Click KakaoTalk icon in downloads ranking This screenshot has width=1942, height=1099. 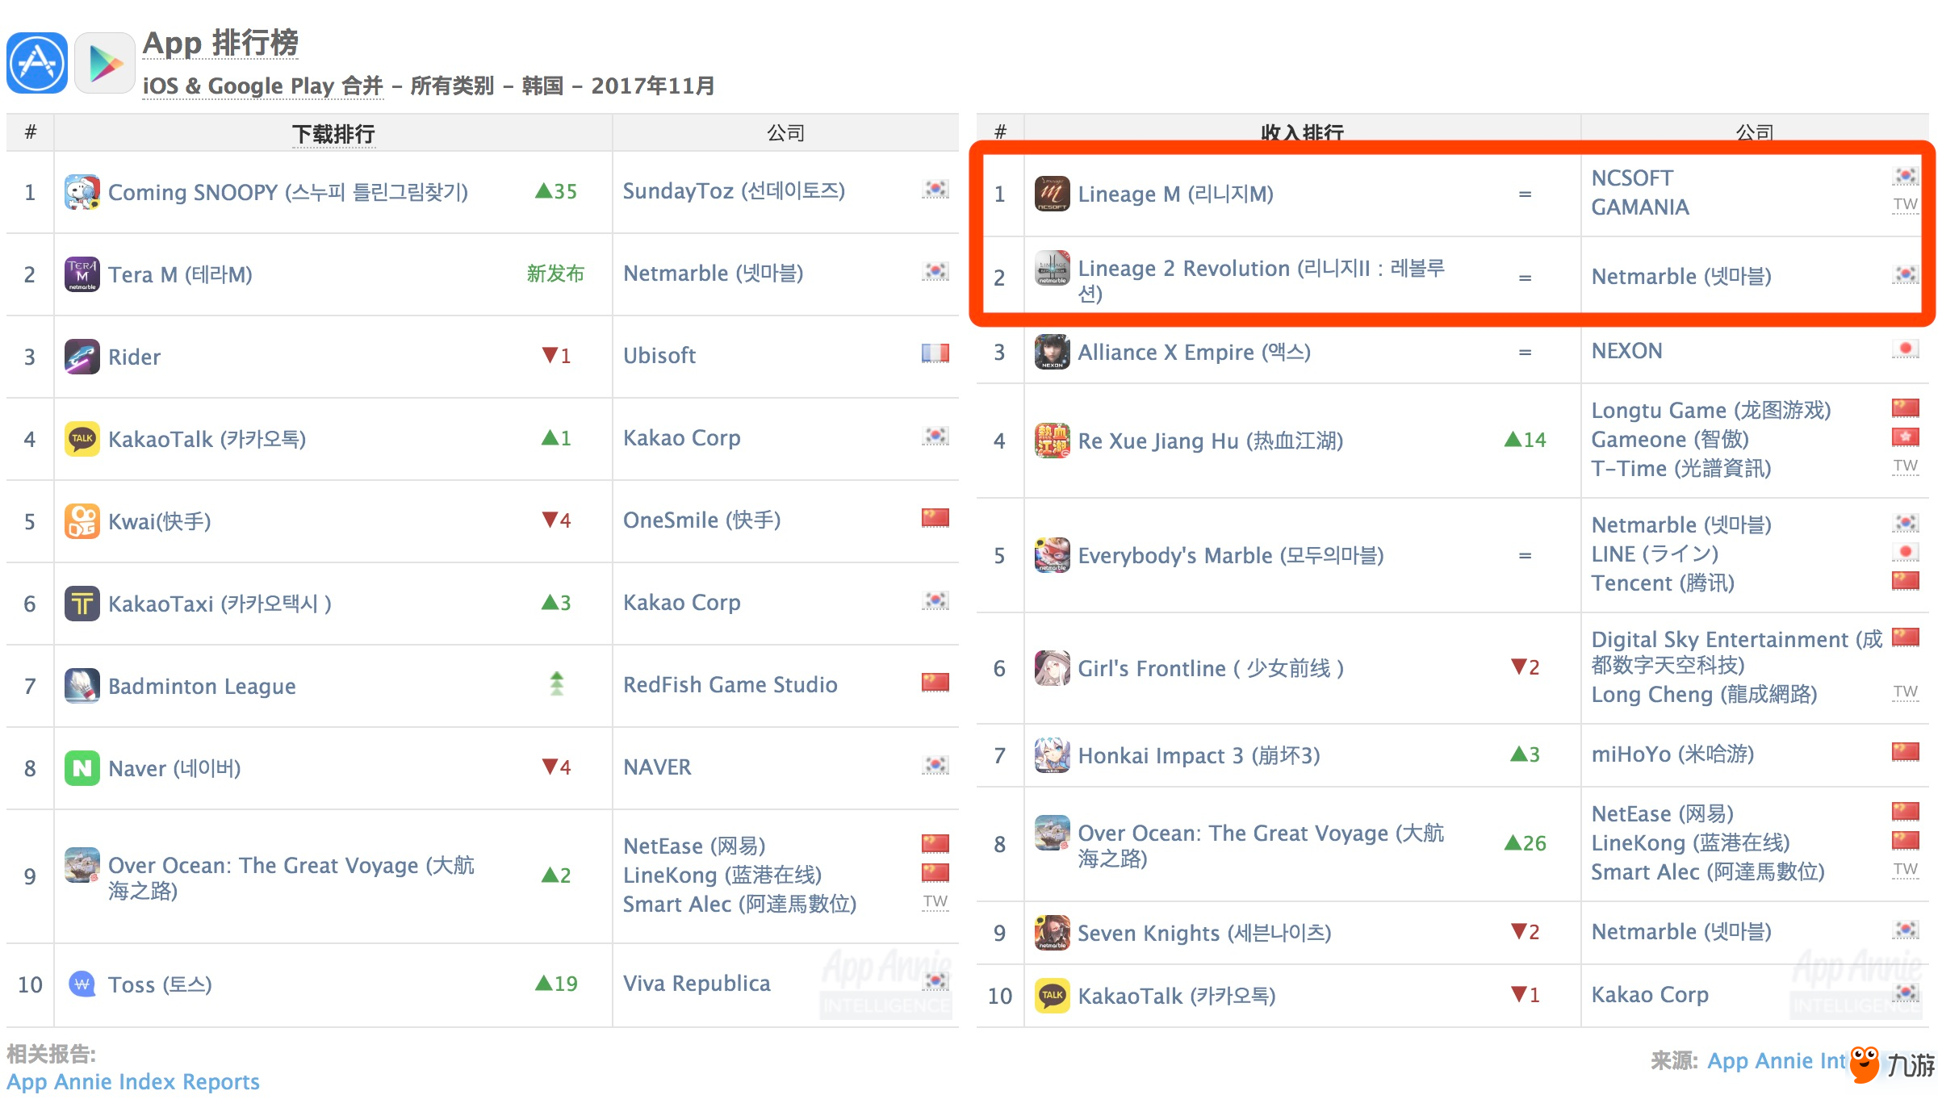[x=82, y=439]
